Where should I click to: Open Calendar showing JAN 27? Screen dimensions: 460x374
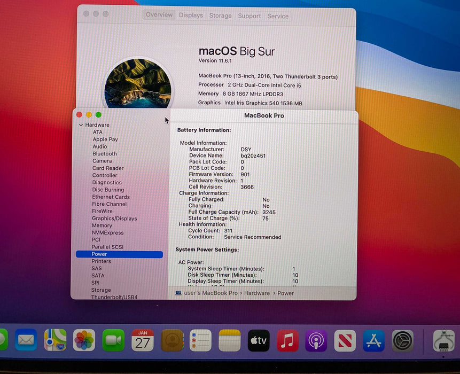(x=143, y=340)
